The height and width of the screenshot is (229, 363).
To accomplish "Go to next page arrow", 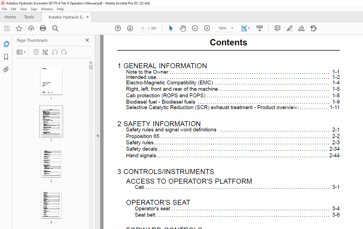I will pyautogui.click(x=130, y=28).
